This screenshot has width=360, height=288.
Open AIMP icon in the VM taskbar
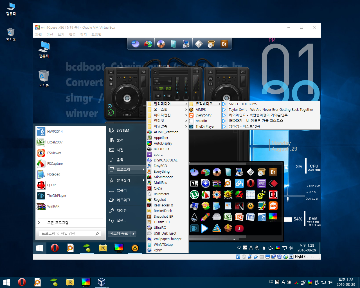tap(135, 248)
